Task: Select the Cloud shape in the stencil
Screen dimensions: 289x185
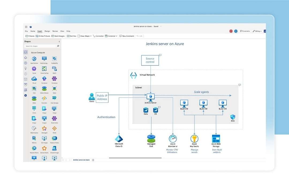Action: [x=34, y=79]
